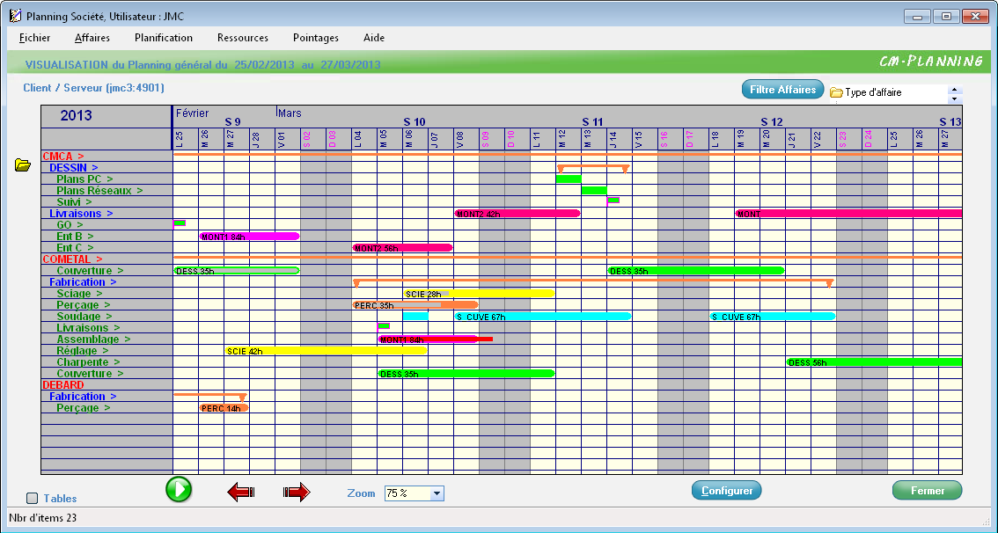Screen dimensions: 998x533
Task: Click the Type d'affaire spinner arrows
Action: (x=956, y=93)
